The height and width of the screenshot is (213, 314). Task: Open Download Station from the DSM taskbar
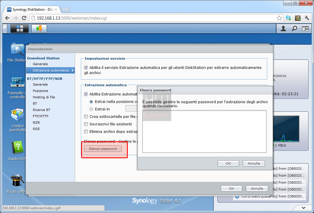(x=39, y=29)
